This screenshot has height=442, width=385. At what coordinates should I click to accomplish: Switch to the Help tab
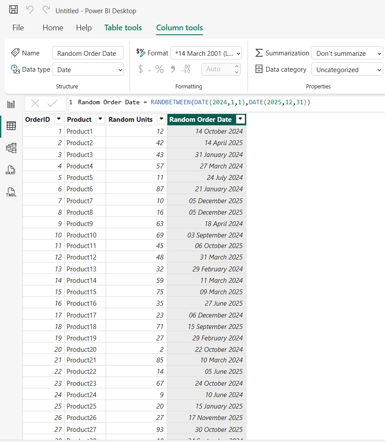tap(84, 28)
